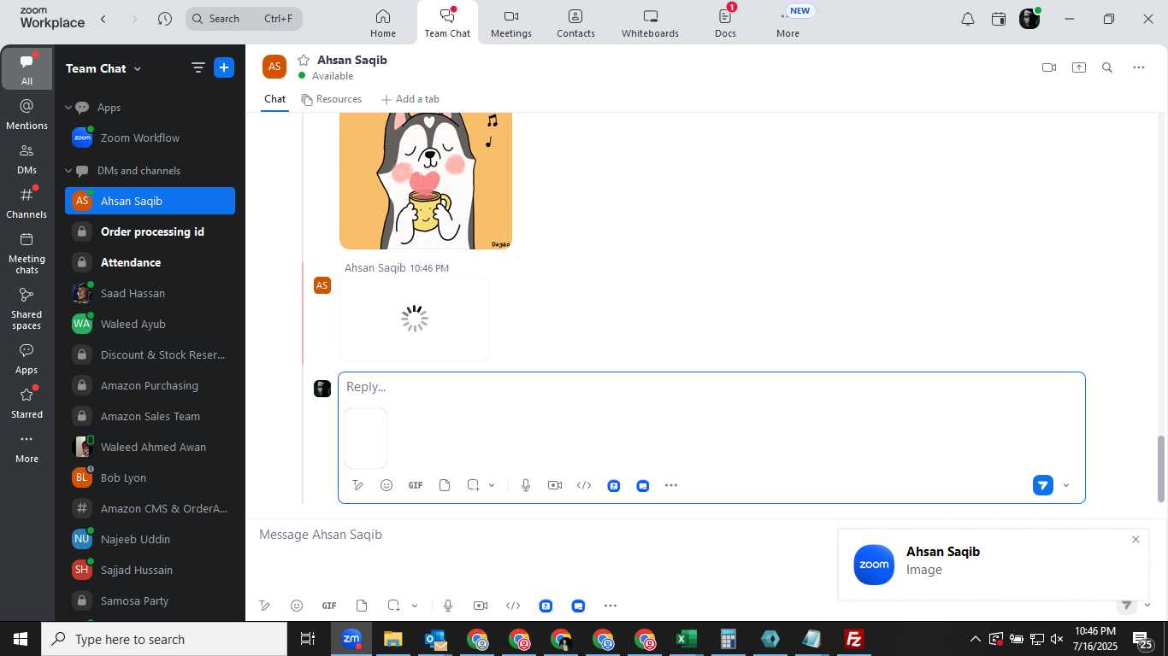Open GIF picker in the reply box
This screenshot has width=1168, height=656.
point(416,485)
